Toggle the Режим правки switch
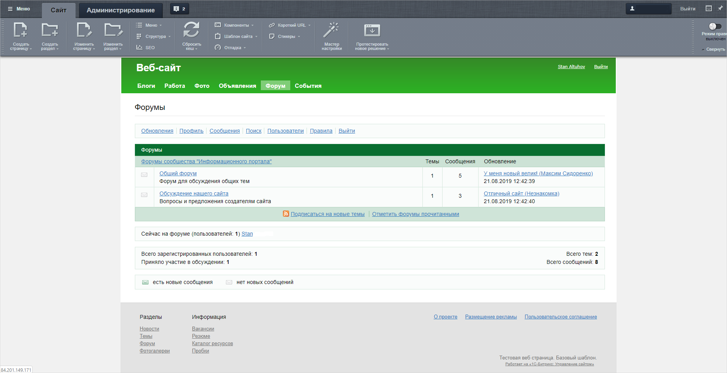The height and width of the screenshot is (373, 727). point(715,26)
